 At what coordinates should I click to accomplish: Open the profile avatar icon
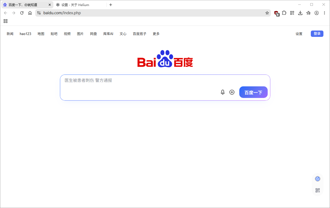tap(317, 13)
